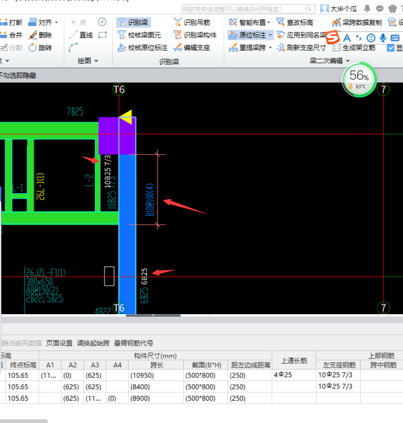
Task: Click the splitter handle above the table panel
Action: [x=153, y=316]
